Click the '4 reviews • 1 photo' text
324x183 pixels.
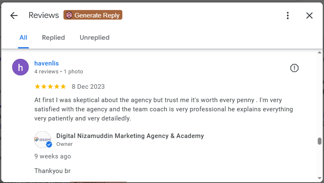point(58,72)
